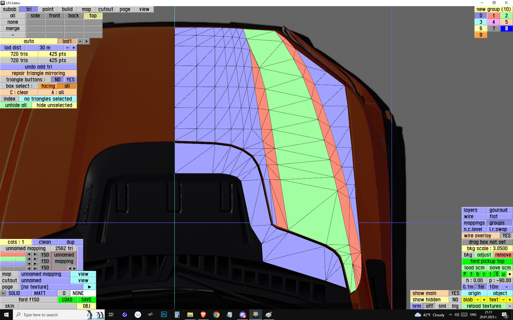Set triangle buttons to YES

tap(70, 80)
